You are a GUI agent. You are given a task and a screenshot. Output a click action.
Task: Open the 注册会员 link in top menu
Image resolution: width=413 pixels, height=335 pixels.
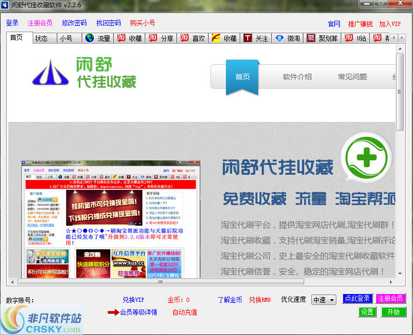40,23
